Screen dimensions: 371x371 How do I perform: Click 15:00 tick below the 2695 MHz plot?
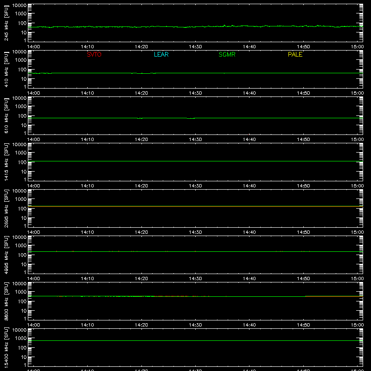(x=357, y=232)
